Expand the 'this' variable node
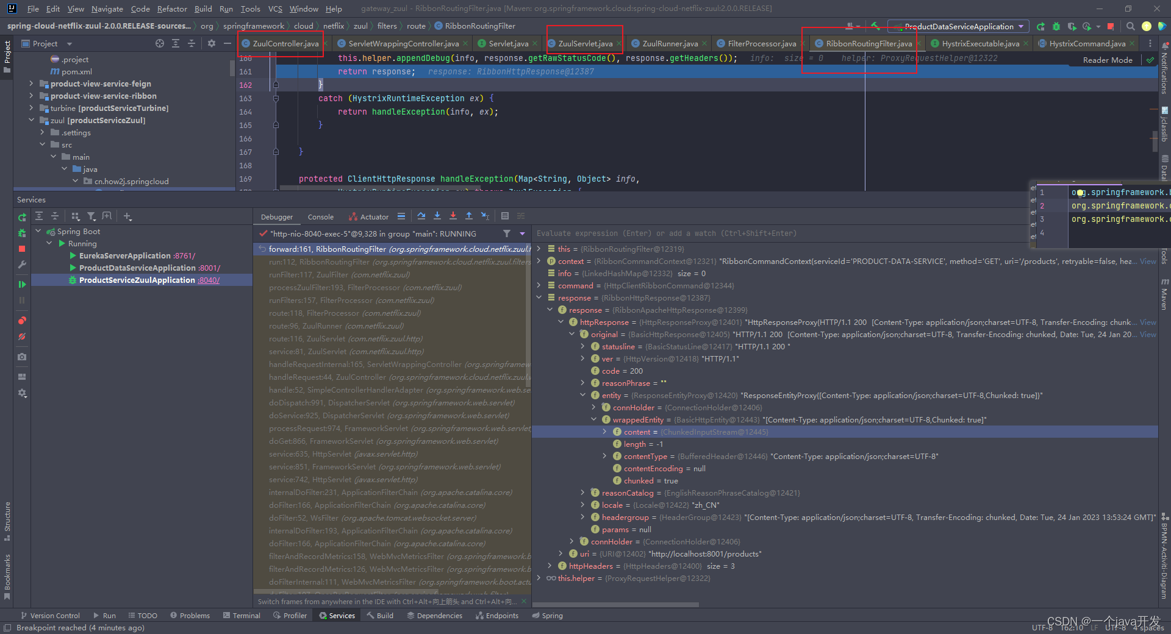 pos(539,249)
